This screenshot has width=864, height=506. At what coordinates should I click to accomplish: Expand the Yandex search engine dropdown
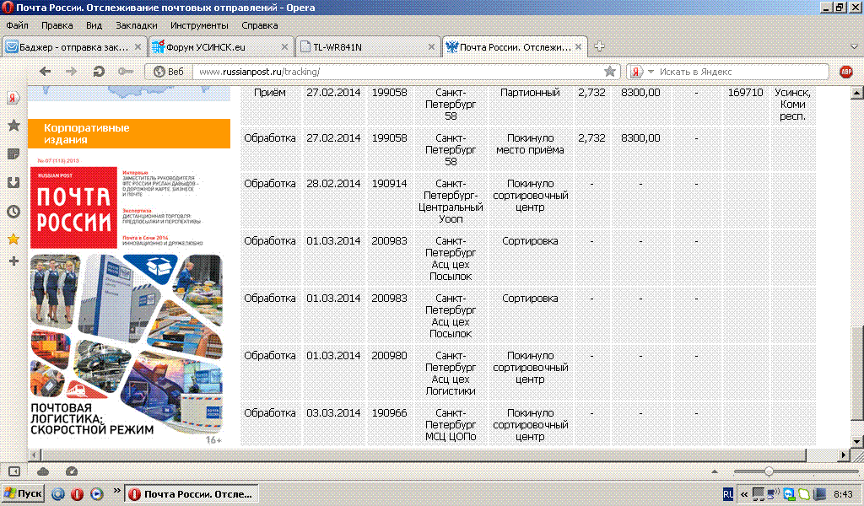tap(651, 72)
